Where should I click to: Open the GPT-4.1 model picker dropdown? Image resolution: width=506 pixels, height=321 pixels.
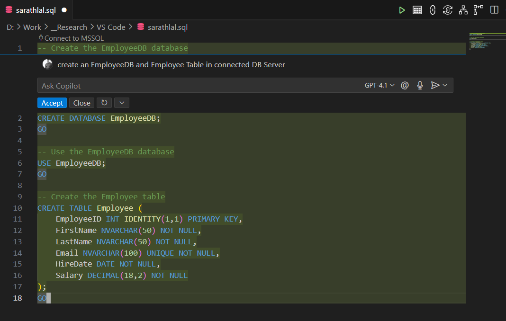coord(379,85)
